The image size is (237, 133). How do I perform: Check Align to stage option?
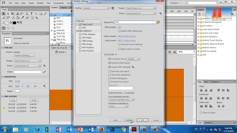point(201,112)
